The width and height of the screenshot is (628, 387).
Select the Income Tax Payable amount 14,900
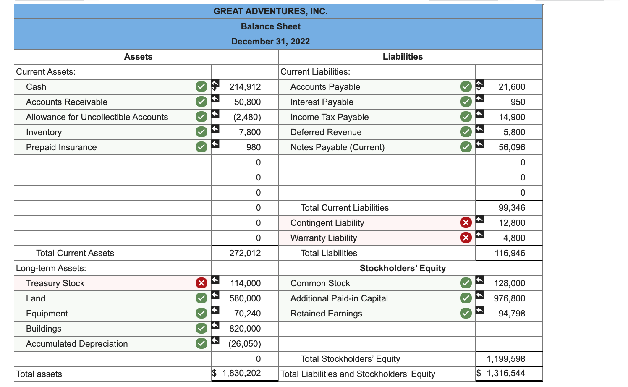pyautogui.click(x=509, y=117)
